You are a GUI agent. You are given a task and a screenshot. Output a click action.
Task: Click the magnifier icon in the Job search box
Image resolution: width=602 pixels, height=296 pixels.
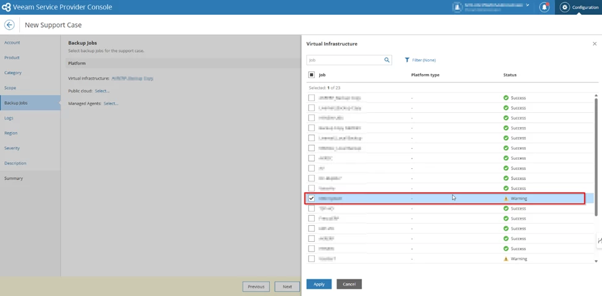(x=387, y=60)
